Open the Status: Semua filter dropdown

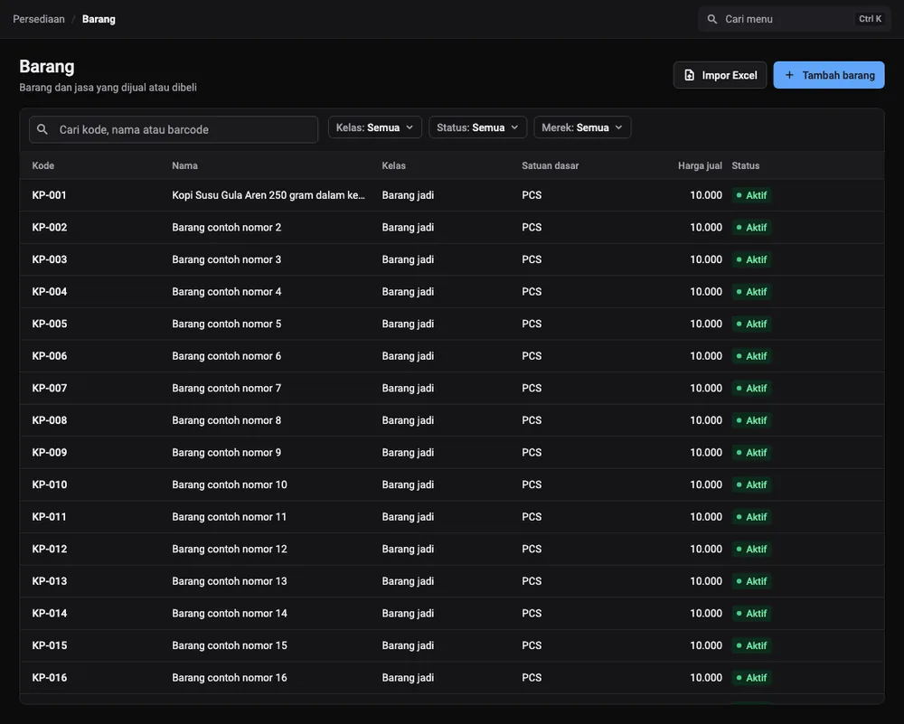(x=477, y=127)
